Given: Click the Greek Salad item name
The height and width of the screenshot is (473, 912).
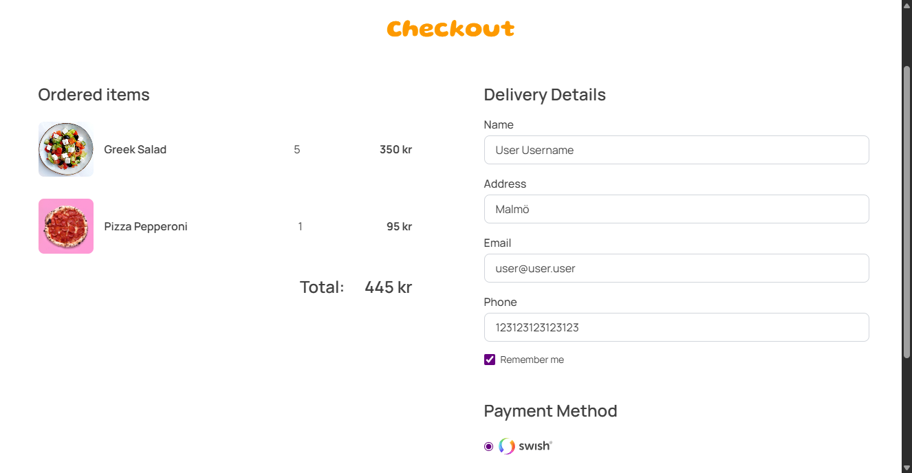Looking at the screenshot, I should pyautogui.click(x=135, y=149).
